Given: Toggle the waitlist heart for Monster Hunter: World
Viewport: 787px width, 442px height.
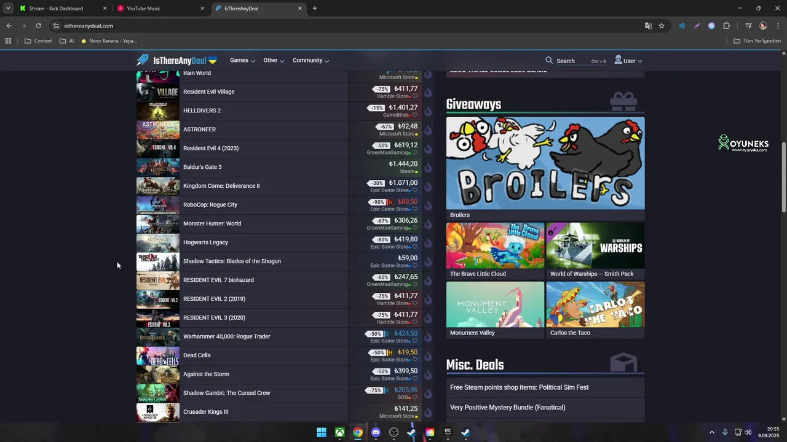Looking at the screenshot, I should (x=415, y=228).
